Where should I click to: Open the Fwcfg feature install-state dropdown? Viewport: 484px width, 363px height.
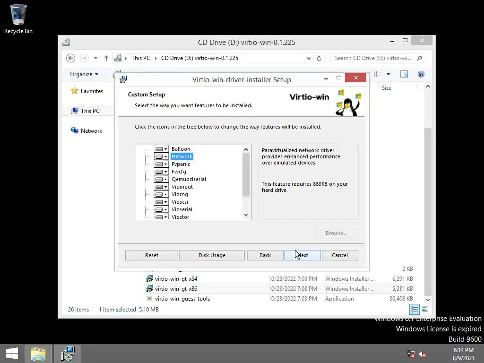point(162,172)
